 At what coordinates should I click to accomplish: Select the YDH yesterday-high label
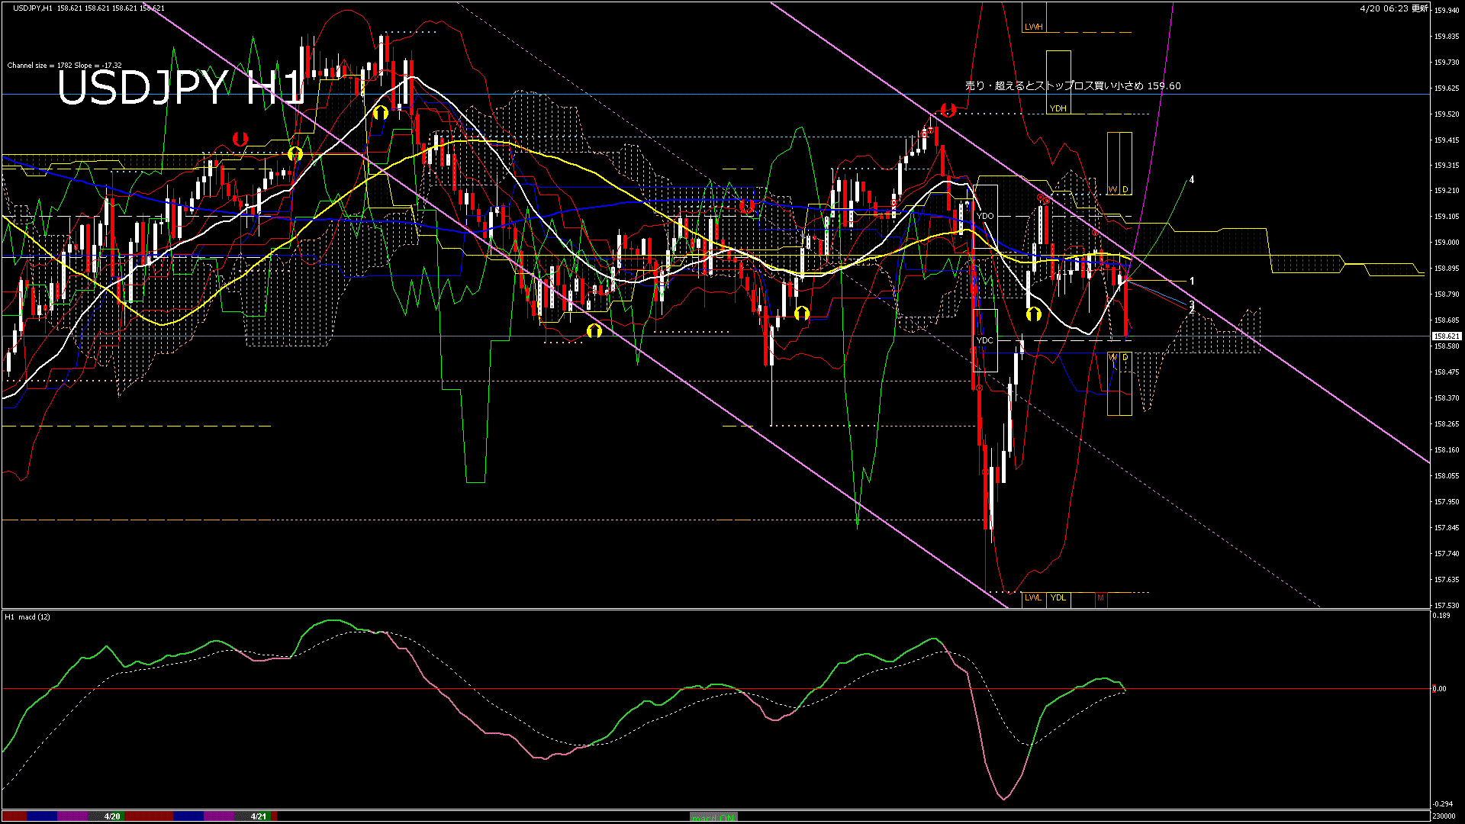click(1058, 108)
